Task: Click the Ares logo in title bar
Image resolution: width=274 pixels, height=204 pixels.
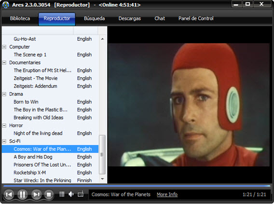Action: click(x=6, y=5)
